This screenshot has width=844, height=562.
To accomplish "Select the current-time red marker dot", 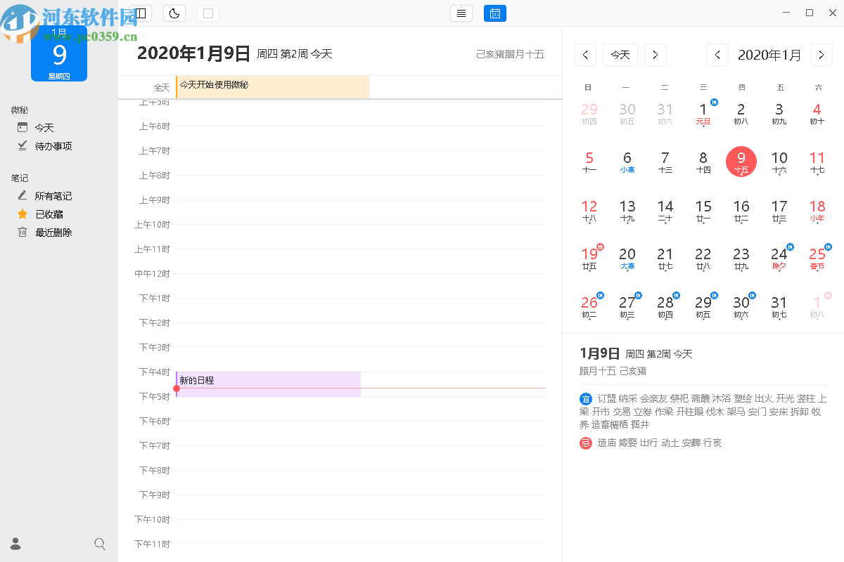I will [x=177, y=388].
